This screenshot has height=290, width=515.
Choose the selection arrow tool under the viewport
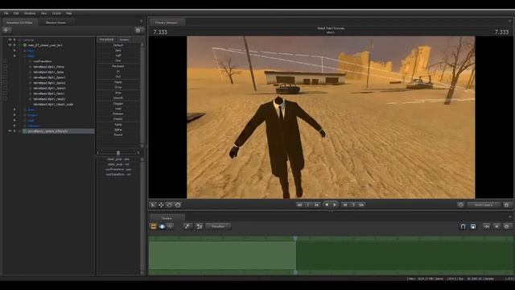(153, 205)
